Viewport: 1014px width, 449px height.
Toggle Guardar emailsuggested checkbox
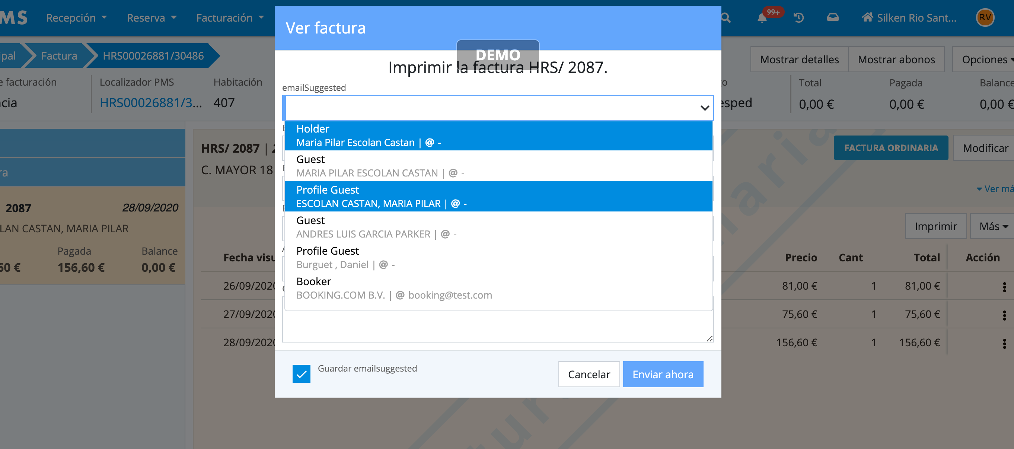tap(302, 373)
